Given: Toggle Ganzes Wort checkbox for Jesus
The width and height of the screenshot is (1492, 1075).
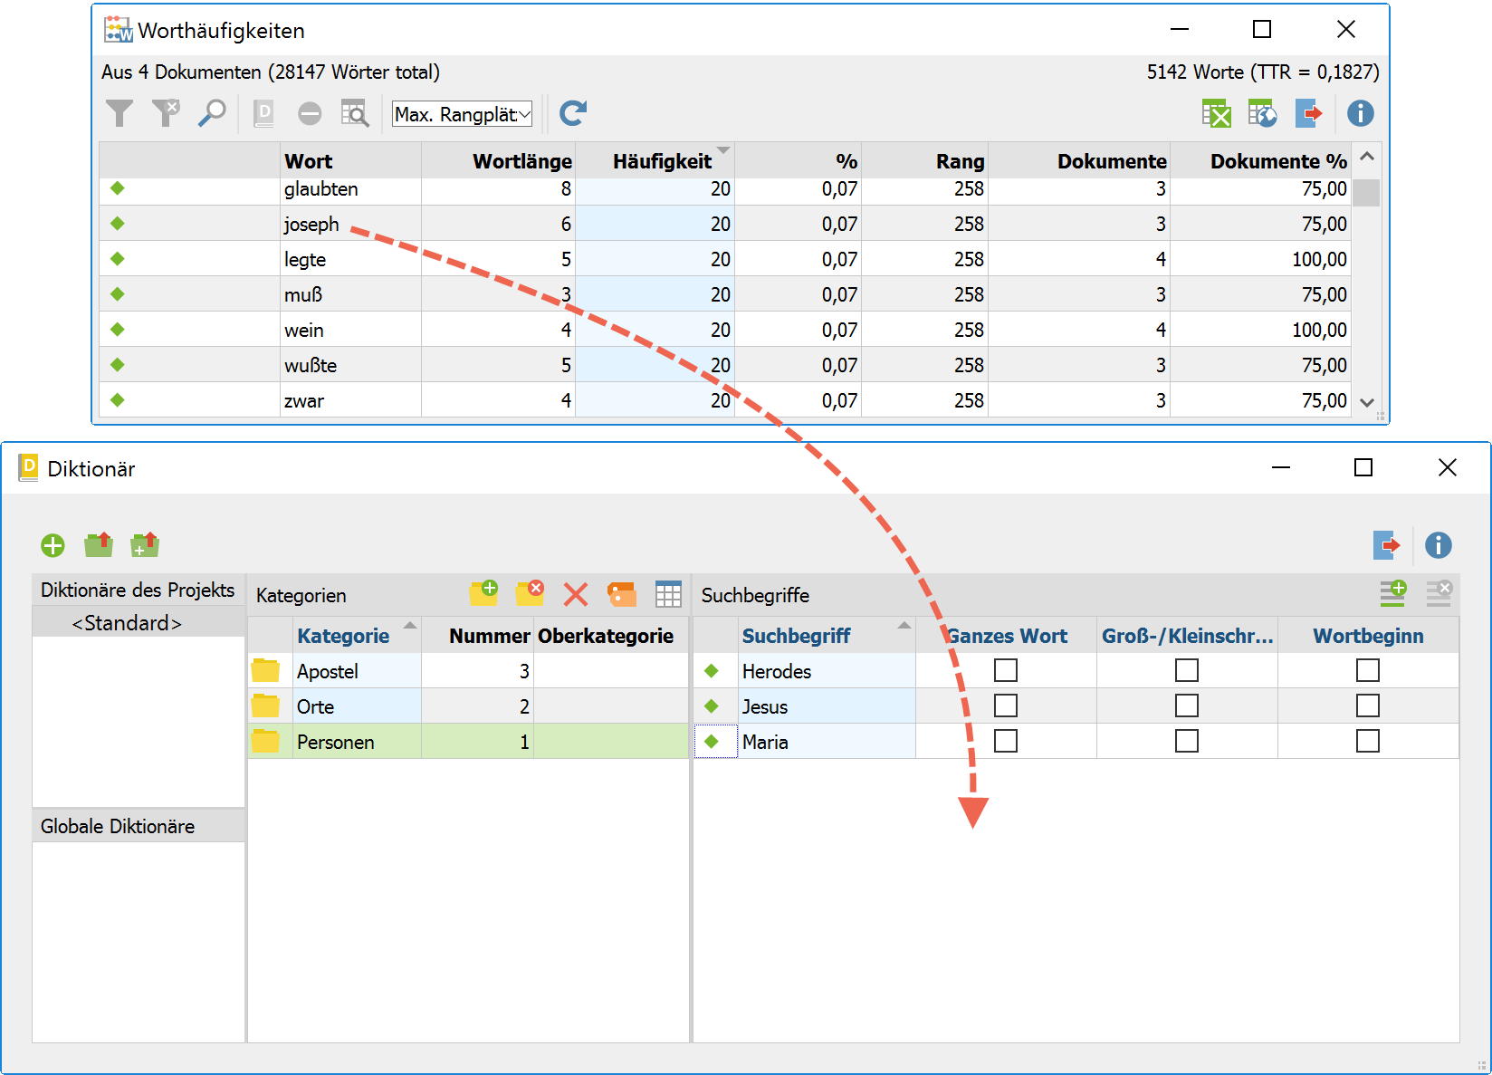Looking at the screenshot, I should pyautogui.click(x=1006, y=705).
